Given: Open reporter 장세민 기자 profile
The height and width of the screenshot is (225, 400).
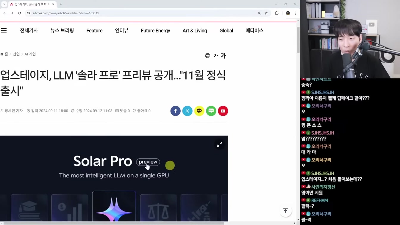Looking at the screenshot, I should coord(12,111).
